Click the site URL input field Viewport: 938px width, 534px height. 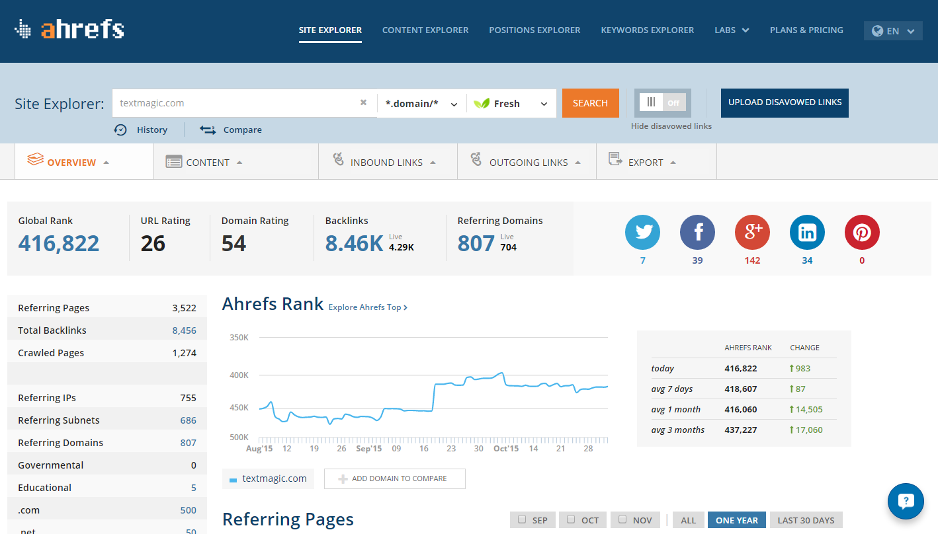click(245, 103)
